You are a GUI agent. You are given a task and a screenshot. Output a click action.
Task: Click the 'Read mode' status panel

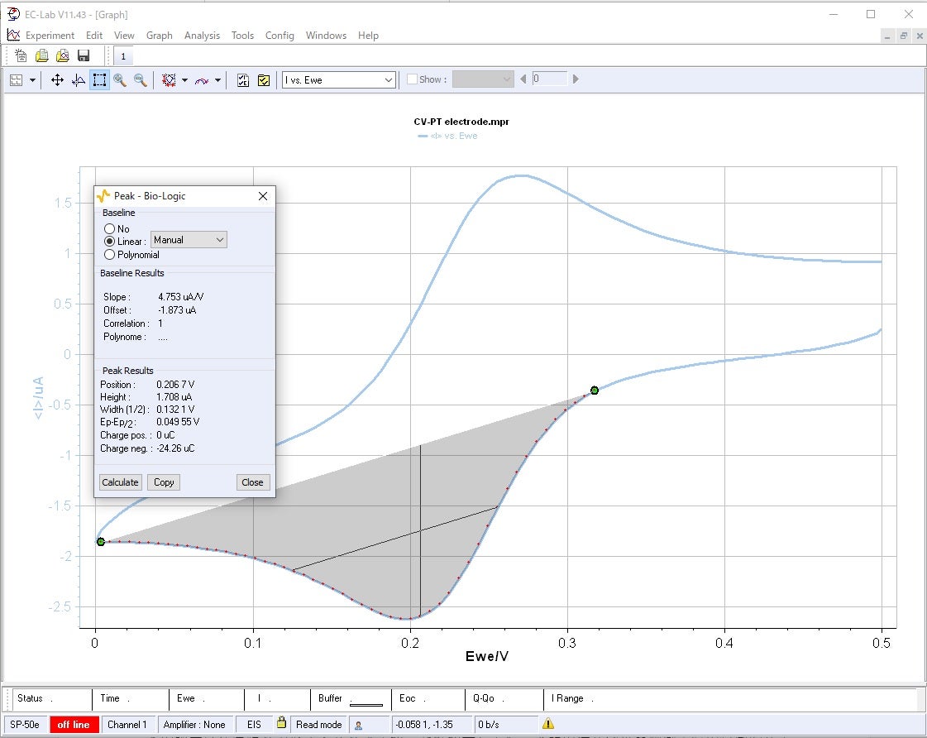tap(319, 725)
